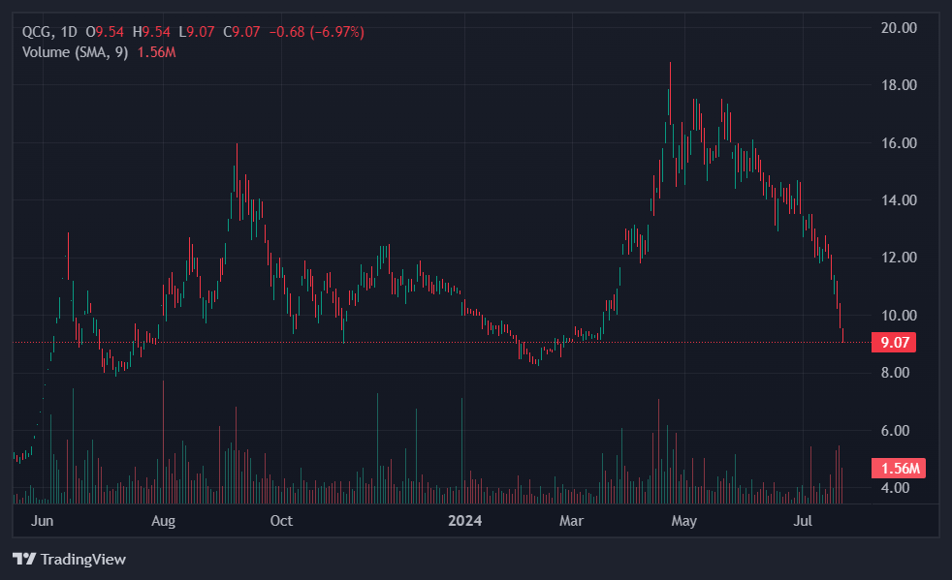Click the 20.00 price axis label
This screenshot has height=580, width=952.
(x=897, y=27)
